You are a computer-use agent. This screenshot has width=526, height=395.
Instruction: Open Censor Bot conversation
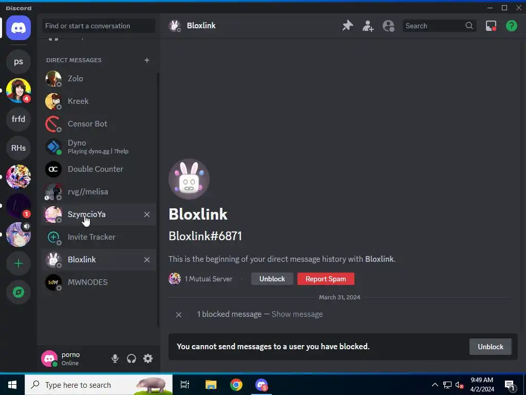[x=99, y=124]
